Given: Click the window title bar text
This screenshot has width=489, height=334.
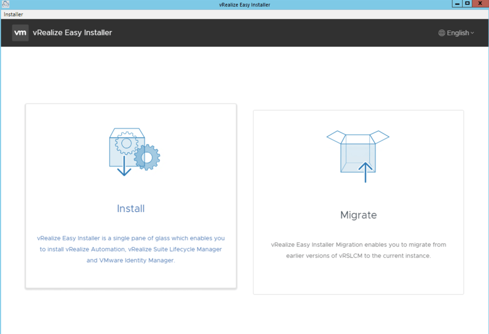Looking at the screenshot, I should [x=244, y=4].
